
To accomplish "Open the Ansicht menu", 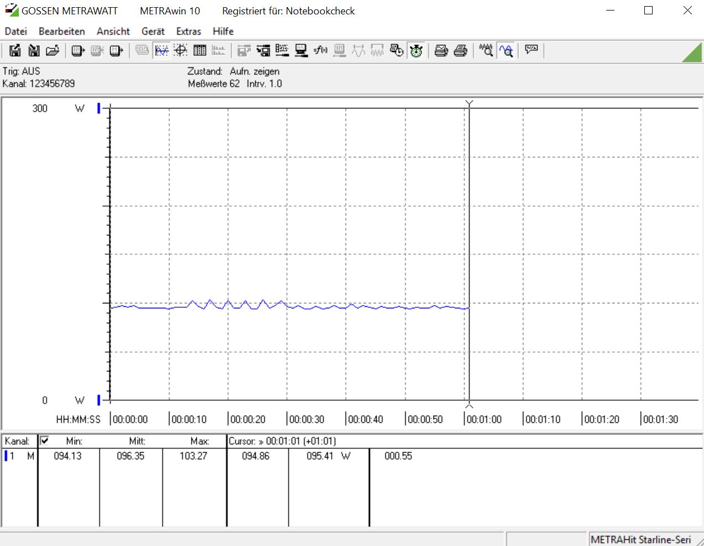I will click(x=113, y=32).
